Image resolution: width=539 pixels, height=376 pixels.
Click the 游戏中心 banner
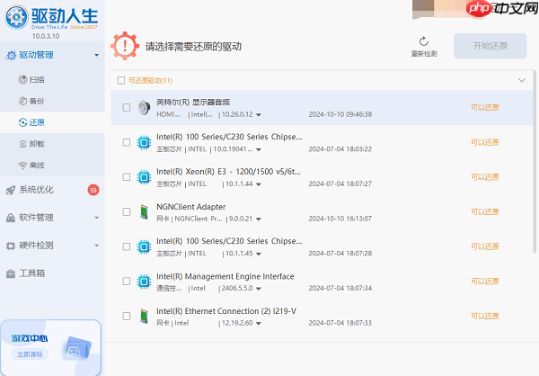tap(51, 348)
